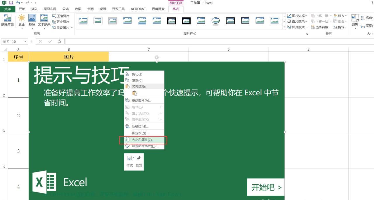
Task: Select 设置图片格式(O)... in the context menu
Action: (x=144, y=146)
